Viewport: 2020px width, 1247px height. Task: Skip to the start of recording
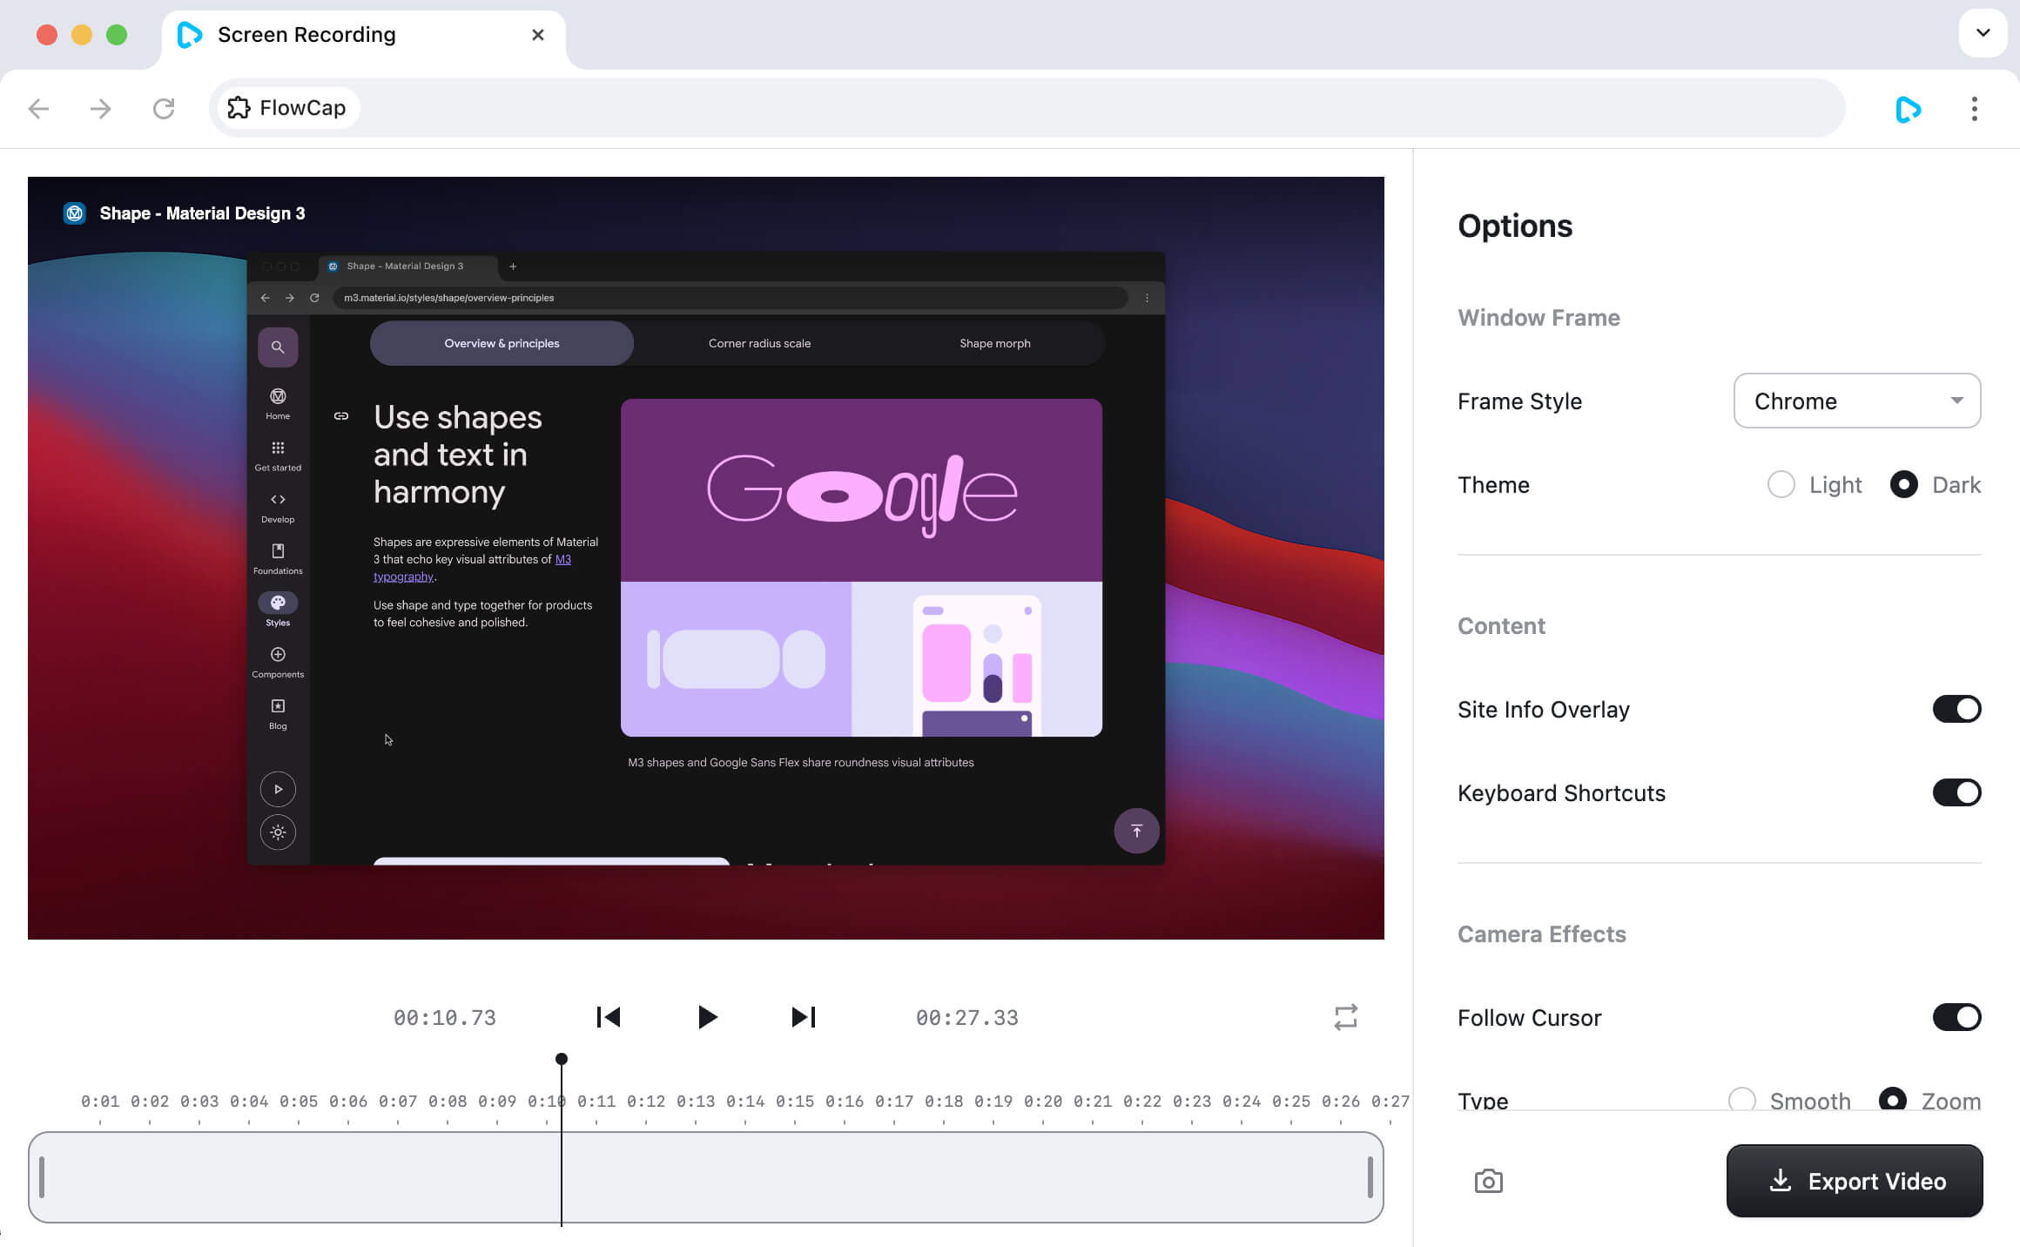(608, 1017)
